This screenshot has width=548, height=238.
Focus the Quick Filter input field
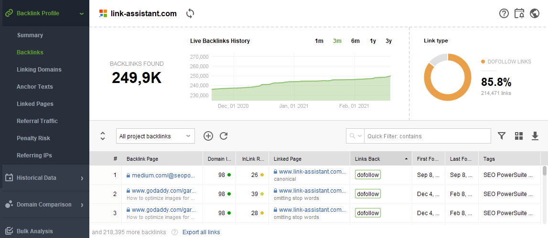point(428,136)
